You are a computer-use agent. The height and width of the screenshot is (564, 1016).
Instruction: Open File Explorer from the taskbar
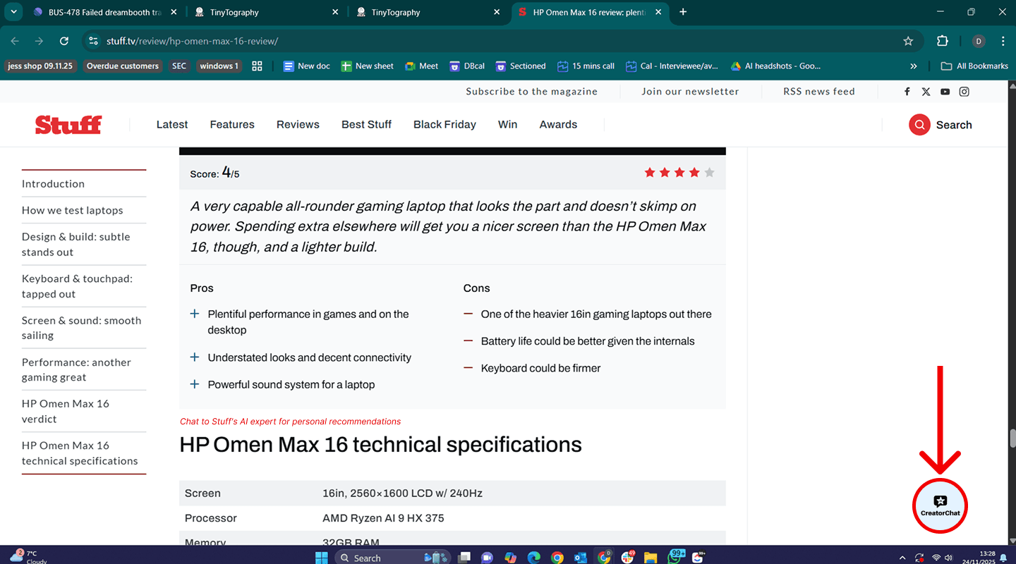[651, 557]
